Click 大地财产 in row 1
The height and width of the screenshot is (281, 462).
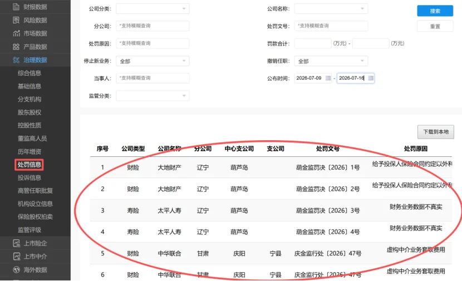[169, 167]
